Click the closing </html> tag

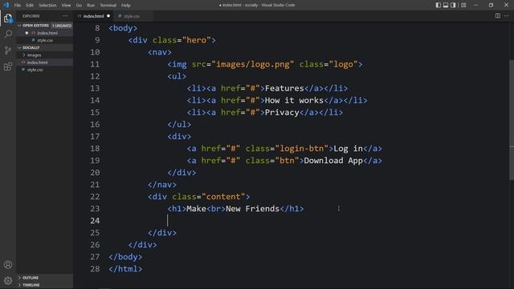coord(125,269)
